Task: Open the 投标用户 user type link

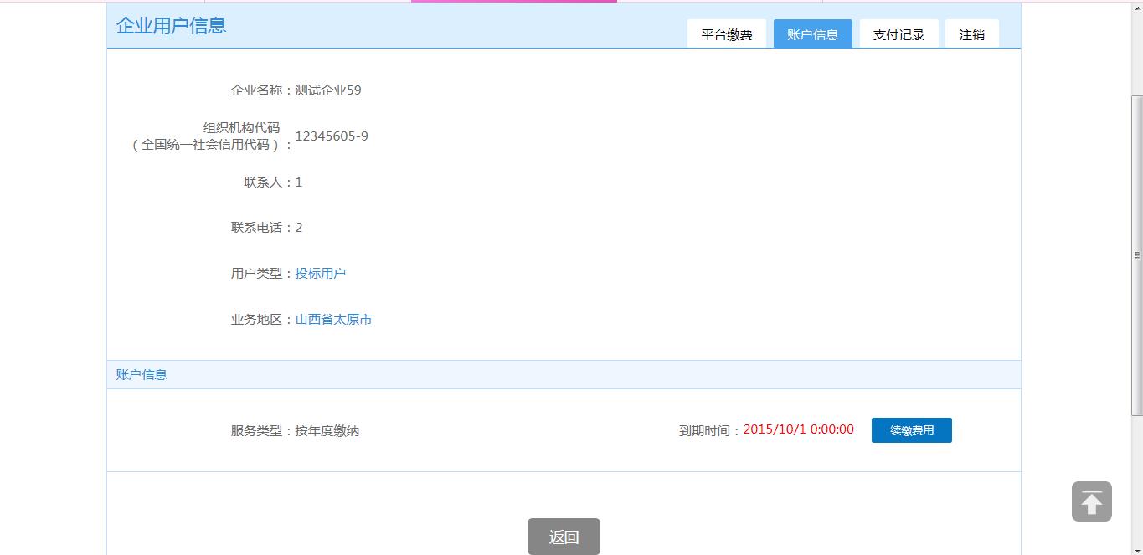Action: [320, 274]
